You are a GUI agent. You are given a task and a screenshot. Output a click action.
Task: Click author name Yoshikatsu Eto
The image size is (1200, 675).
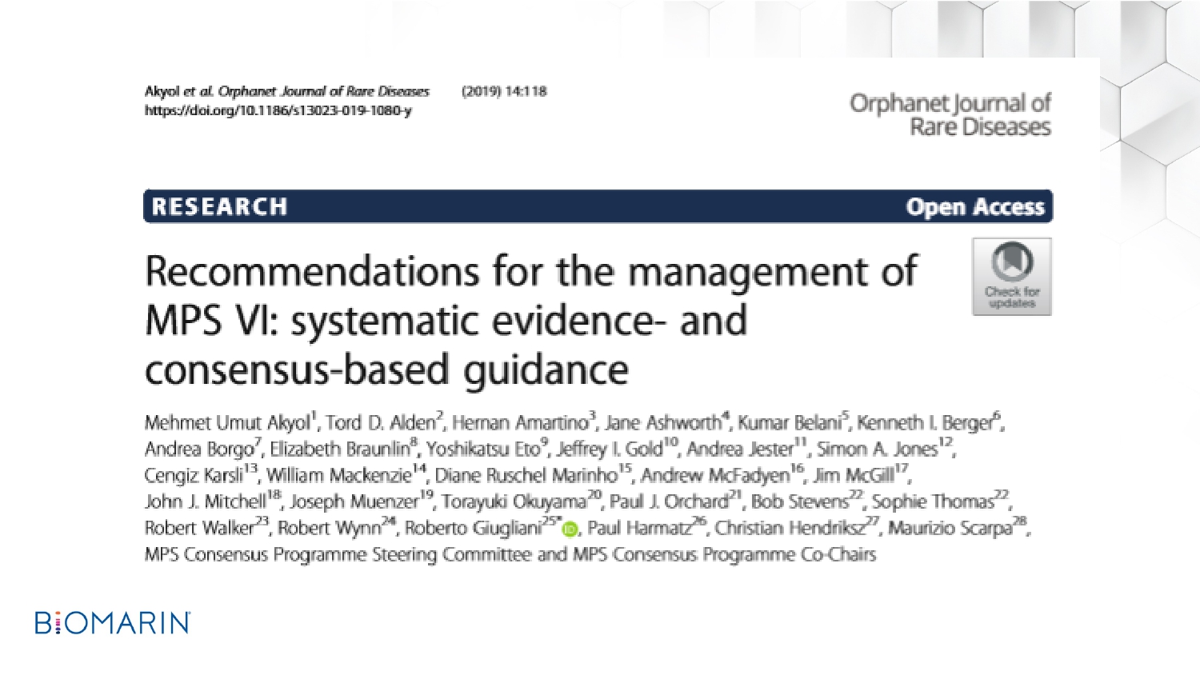pos(483,449)
